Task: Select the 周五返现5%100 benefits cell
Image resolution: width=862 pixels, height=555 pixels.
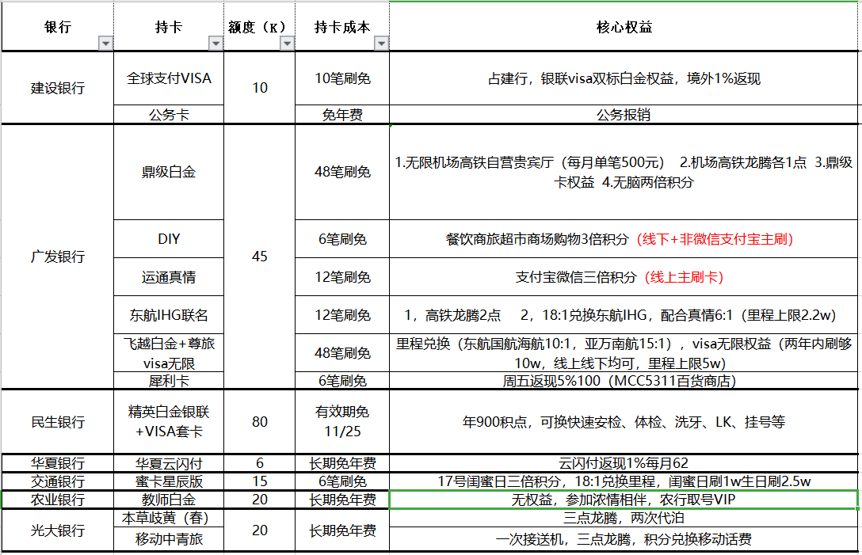Action: click(624, 381)
